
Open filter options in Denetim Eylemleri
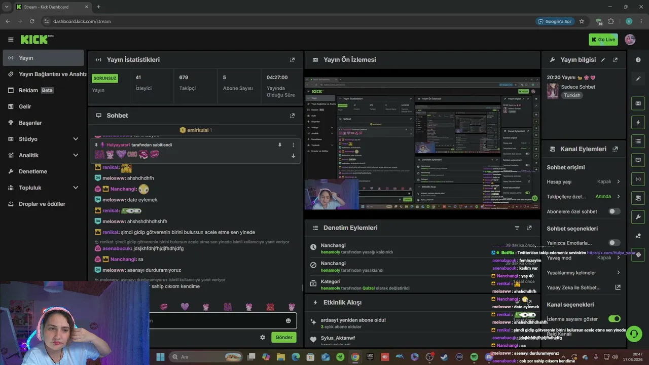click(x=517, y=228)
